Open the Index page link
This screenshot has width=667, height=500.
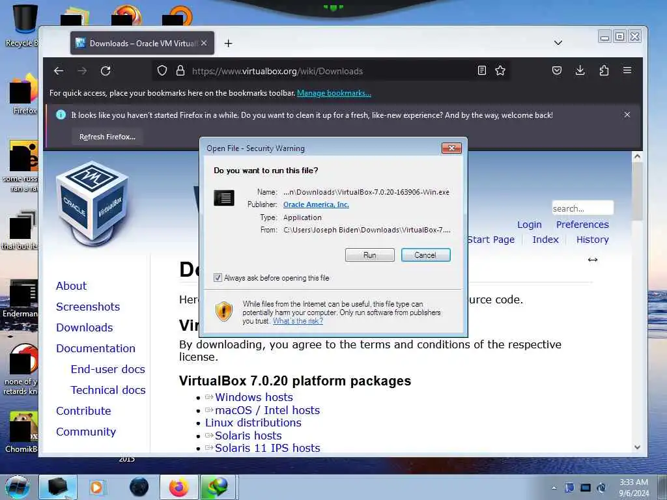(545, 240)
